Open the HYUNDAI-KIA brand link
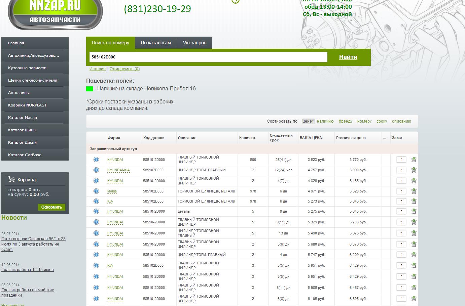The image size is (465, 306). [118, 170]
